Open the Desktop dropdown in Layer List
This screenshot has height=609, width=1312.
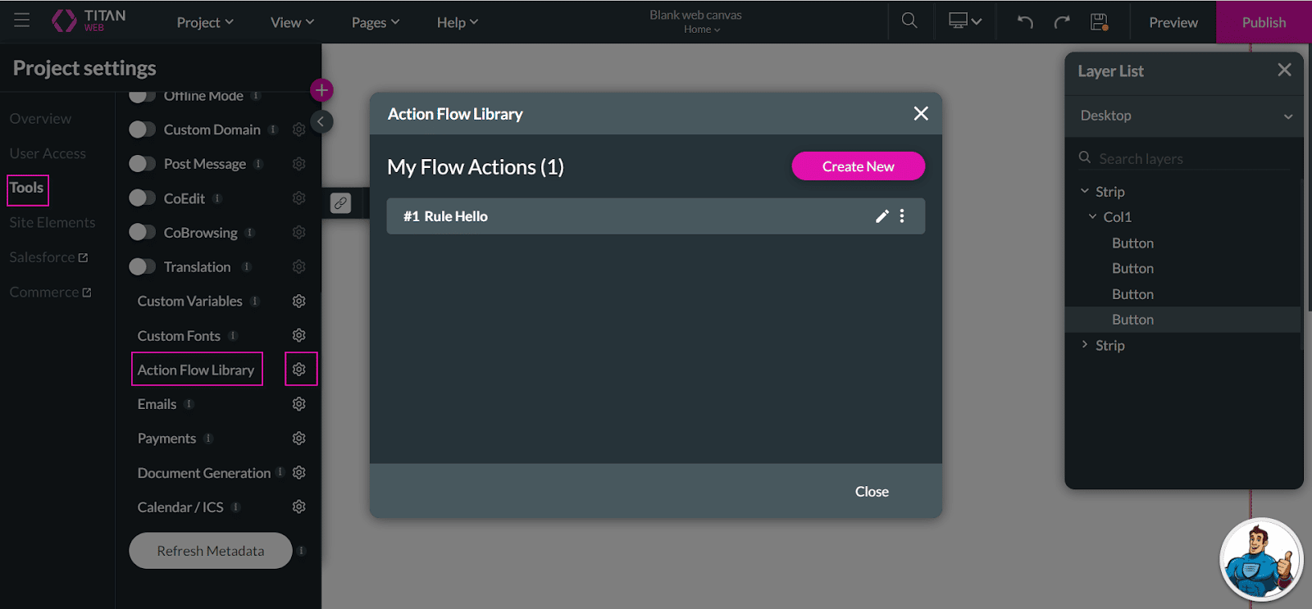pyautogui.click(x=1184, y=116)
